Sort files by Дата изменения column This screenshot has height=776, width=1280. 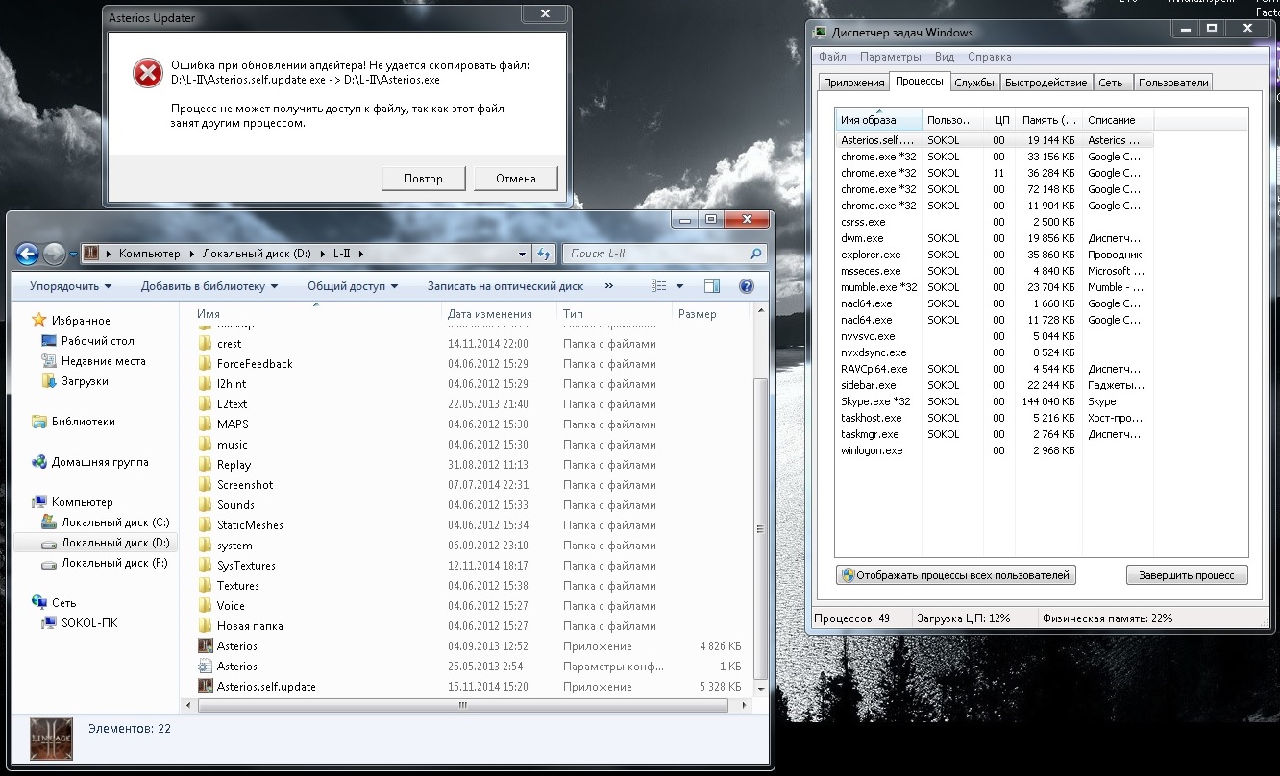pyautogui.click(x=499, y=314)
